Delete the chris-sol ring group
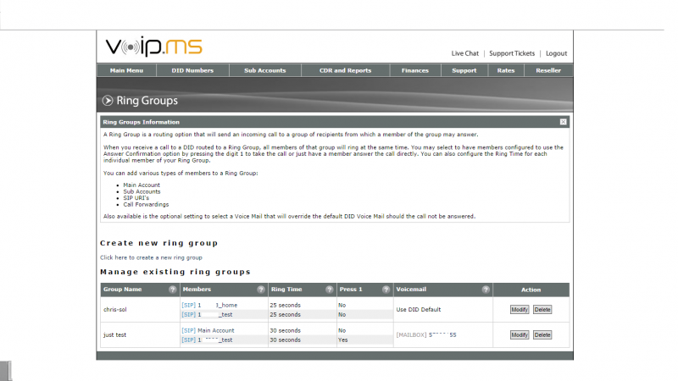This screenshot has height=381, width=678. tap(542, 310)
